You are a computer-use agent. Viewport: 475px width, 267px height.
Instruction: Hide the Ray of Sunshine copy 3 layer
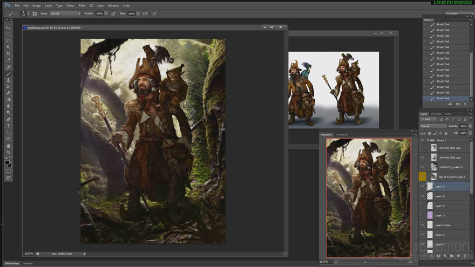coord(422,176)
